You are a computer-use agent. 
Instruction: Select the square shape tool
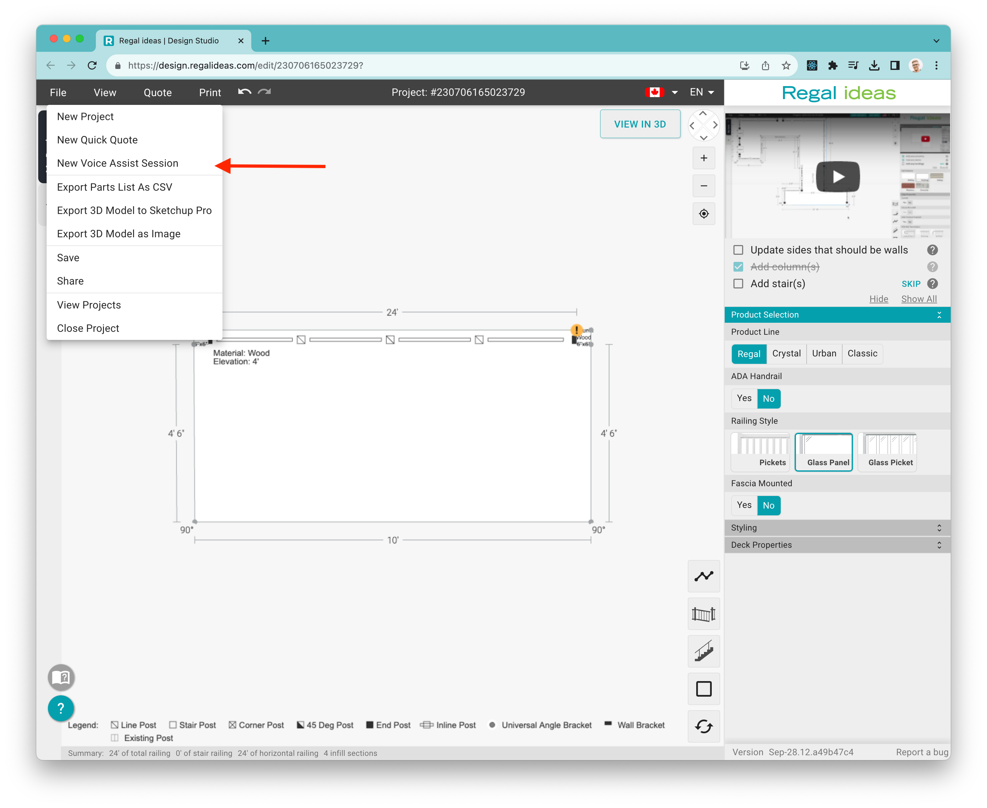(x=703, y=689)
